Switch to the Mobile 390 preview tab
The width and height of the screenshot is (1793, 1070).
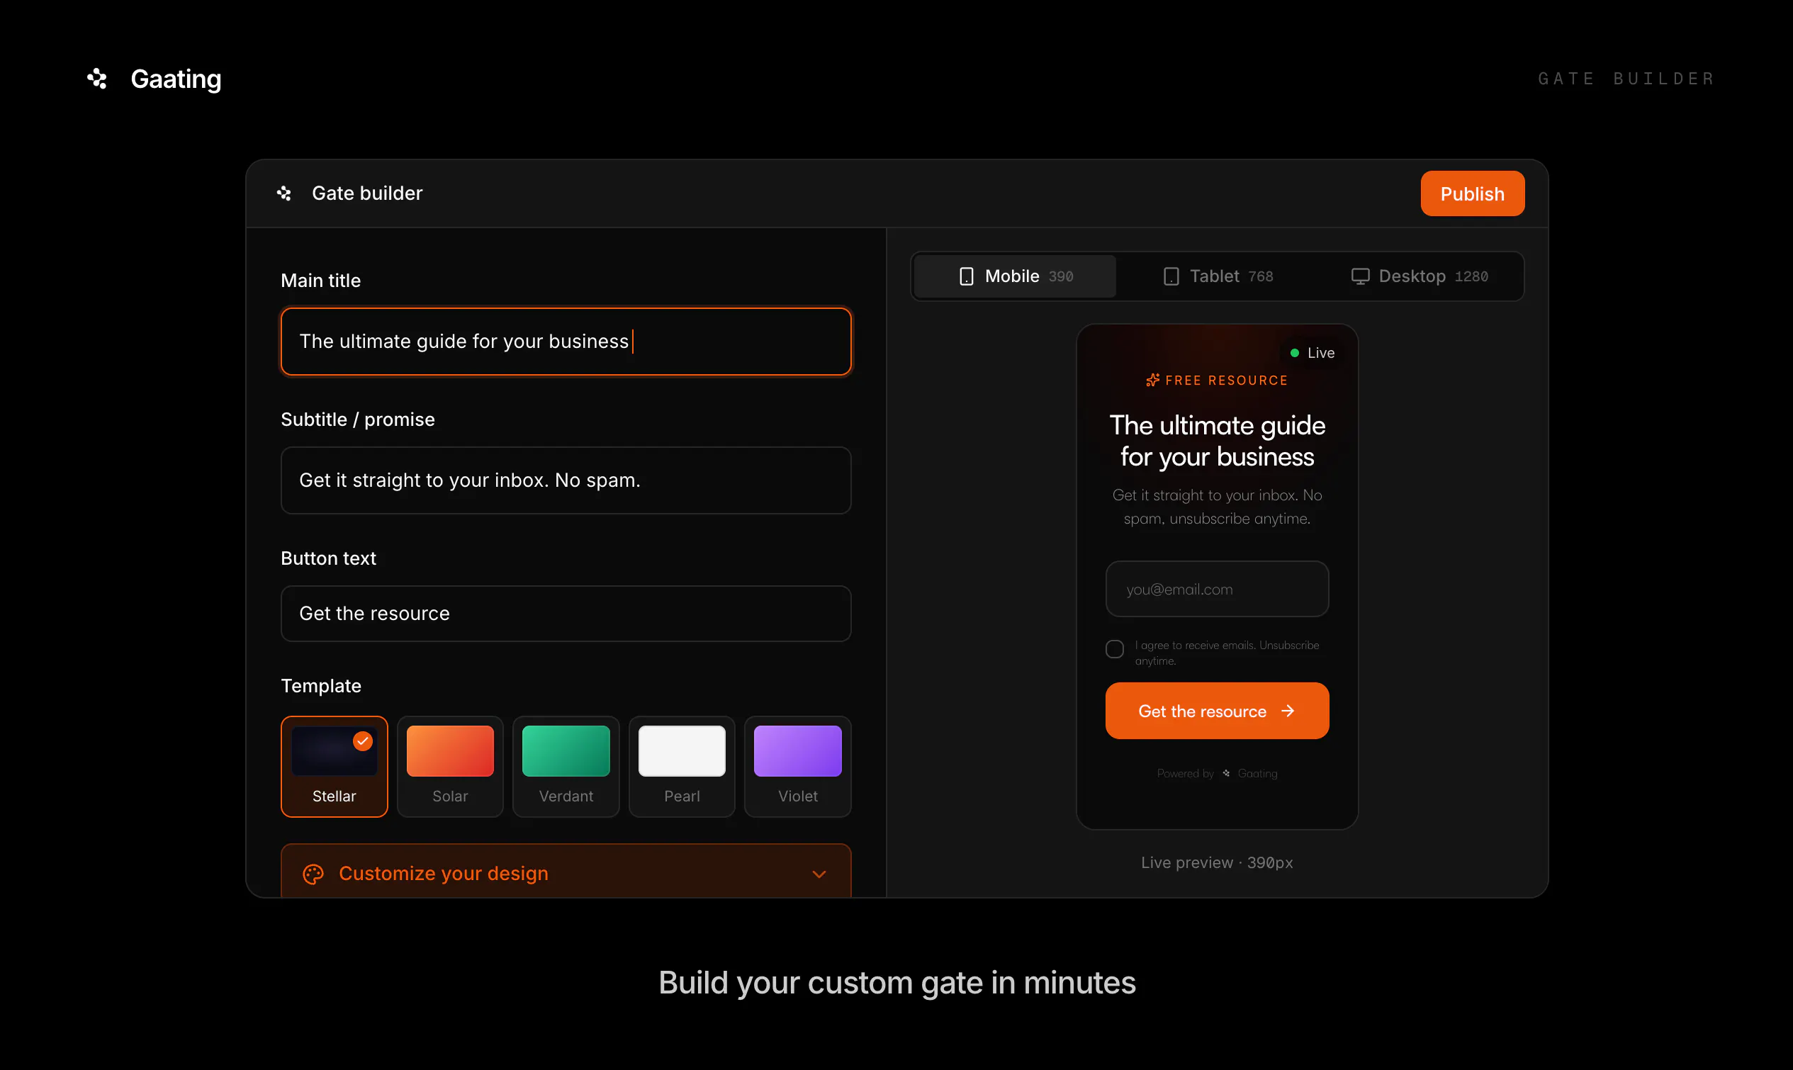click(1015, 276)
